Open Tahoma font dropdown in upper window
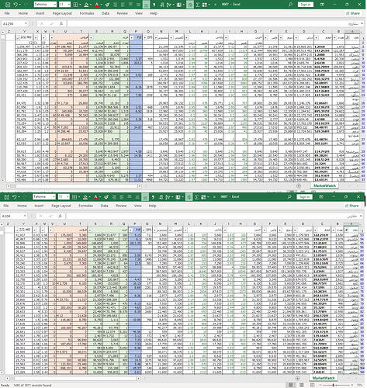Viewport: 367px width, 388px height. click(54, 5)
